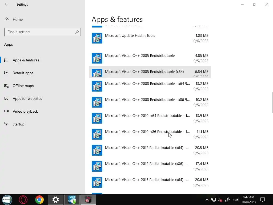Open the Windows Start menu

coord(7,200)
